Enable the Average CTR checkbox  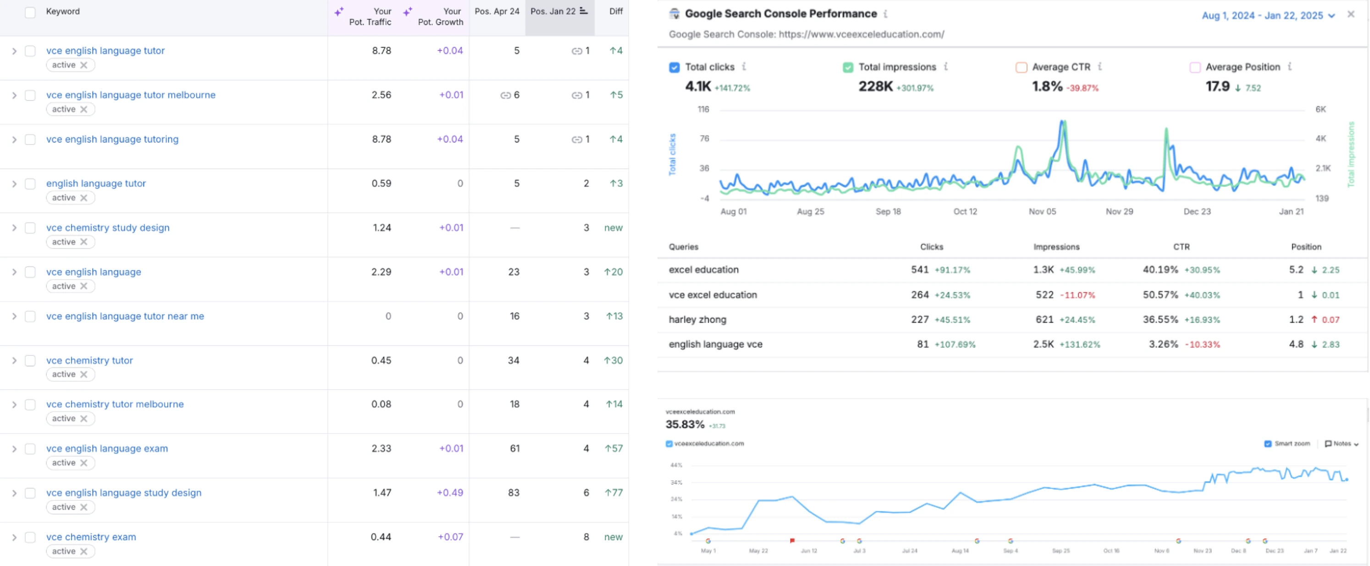coord(1021,67)
